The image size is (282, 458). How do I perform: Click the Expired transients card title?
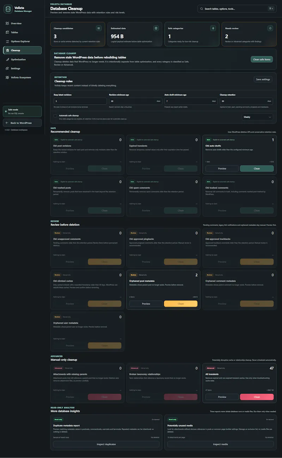(138, 146)
